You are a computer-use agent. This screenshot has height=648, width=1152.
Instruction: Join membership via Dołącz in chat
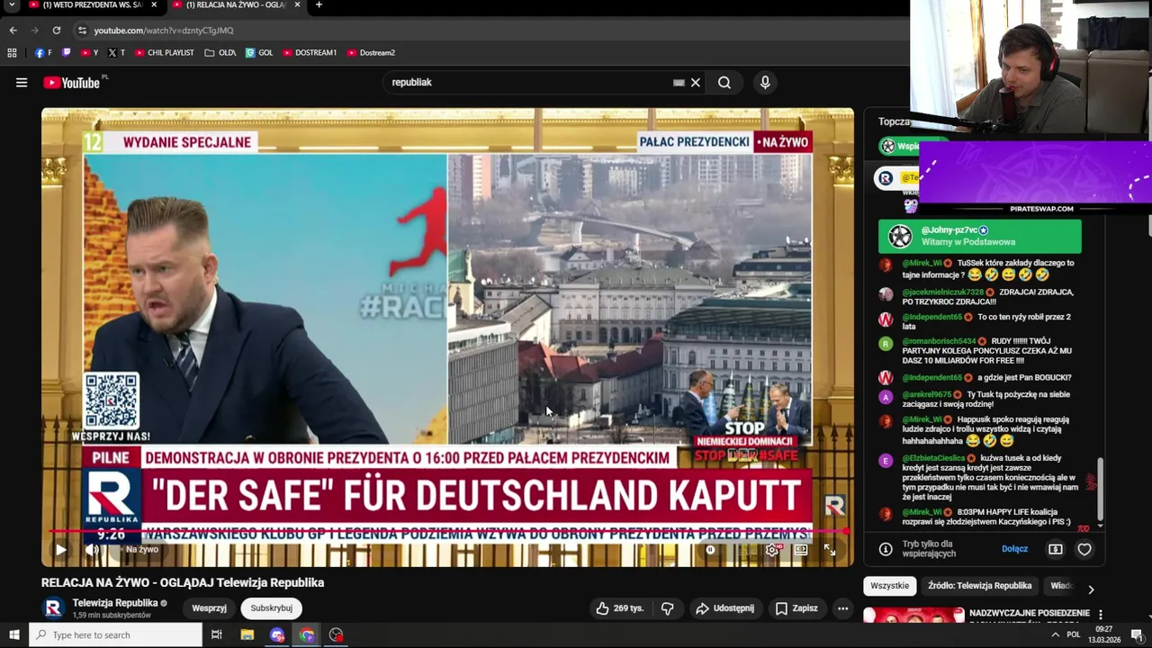click(1014, 549)
